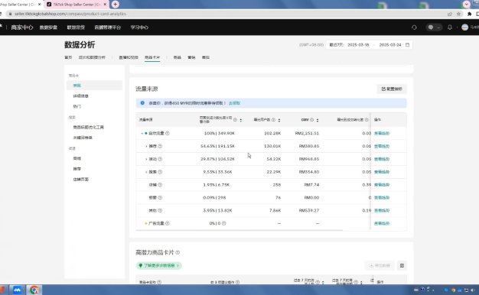View trend link for RM354.80 row
Image resolution: width=479 pixels, height=295 pixels.
(x=382, y=172)
